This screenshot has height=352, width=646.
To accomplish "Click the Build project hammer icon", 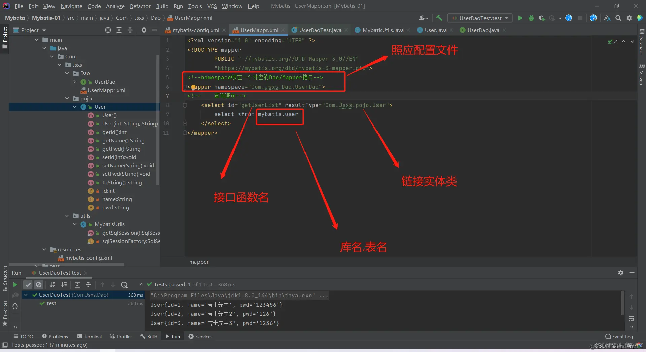I will pos(439,18).
